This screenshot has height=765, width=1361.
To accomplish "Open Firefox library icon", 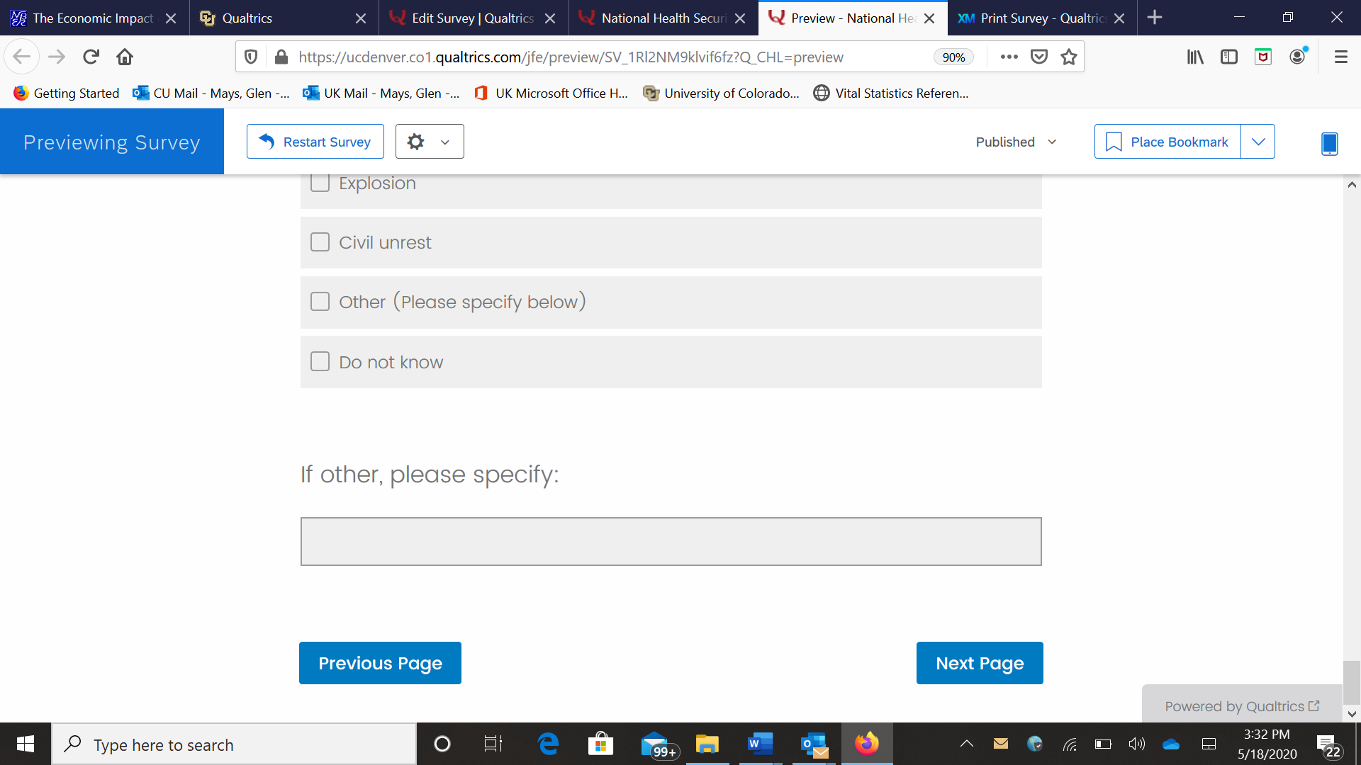I will [1195, 57].
